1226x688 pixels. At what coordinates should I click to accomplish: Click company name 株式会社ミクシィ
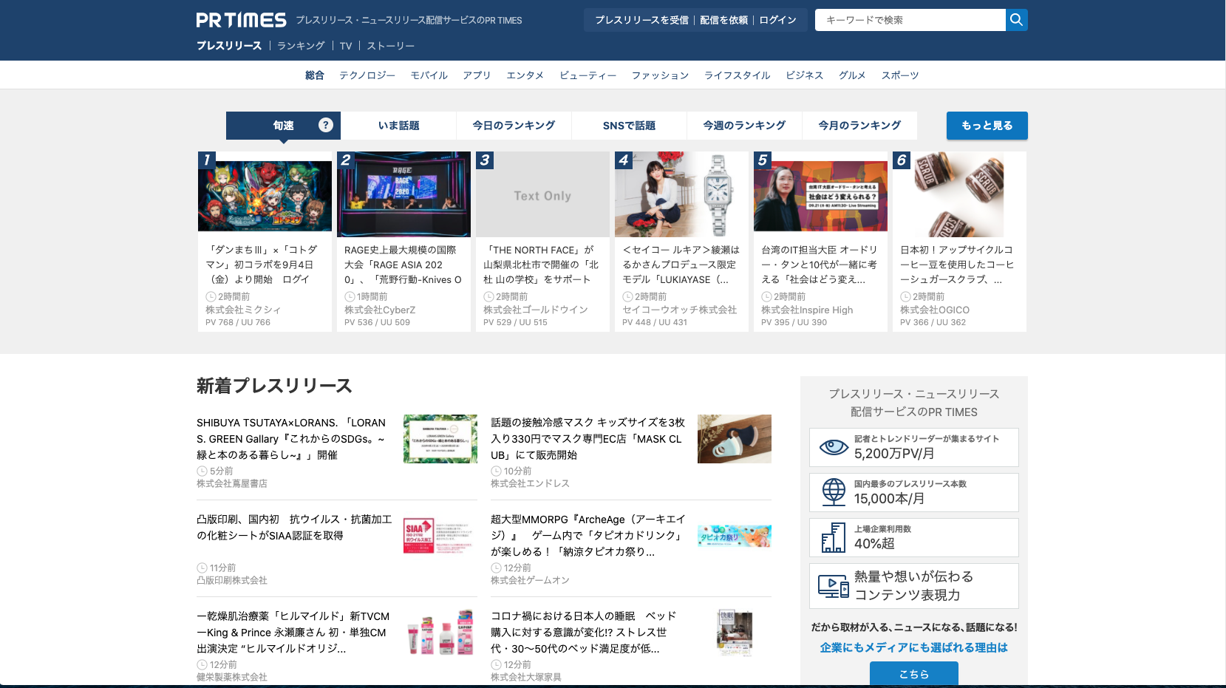(243, 310)
